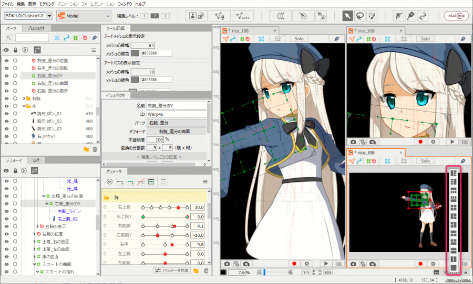Image resolution: width=473 pixels, height=284 pixels.
Task: Toggle visibility of 胴の曲面 in deformer tree
Action: tap(6, 257)
